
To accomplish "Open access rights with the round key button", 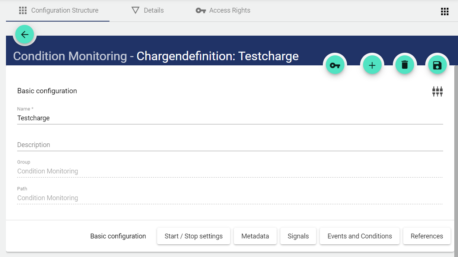I will (x=335, y=65).
